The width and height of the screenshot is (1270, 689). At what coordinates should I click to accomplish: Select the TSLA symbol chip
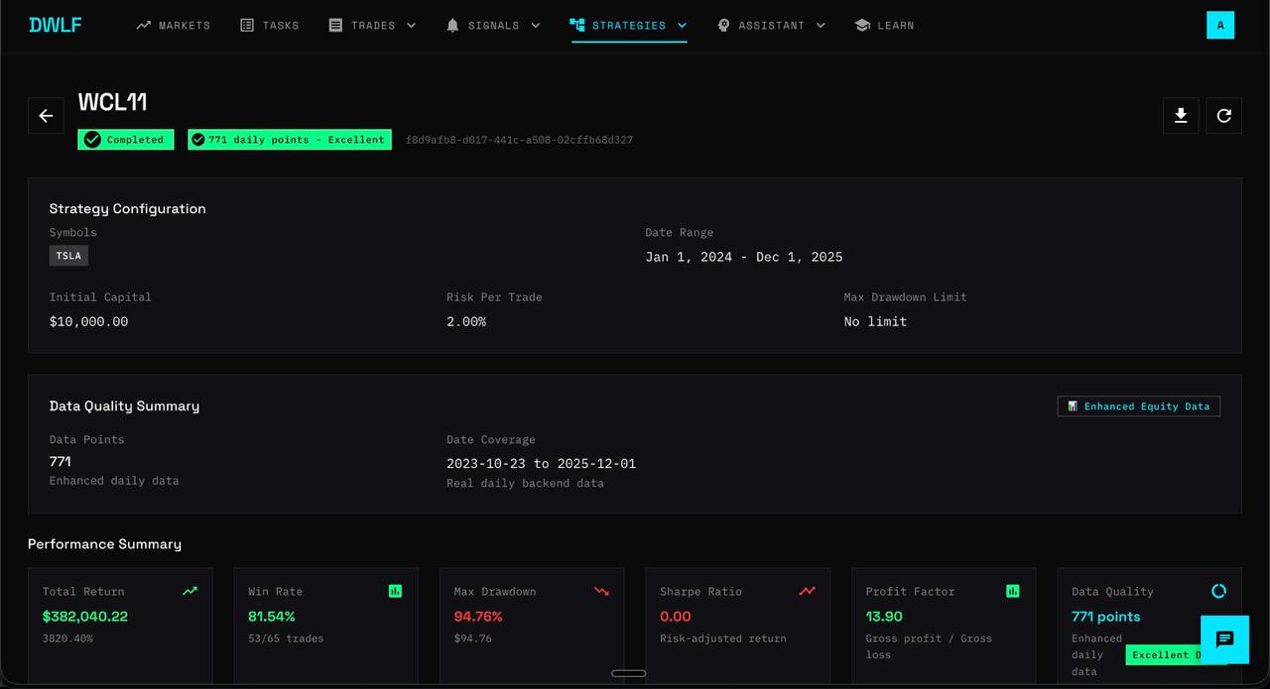[67, 255]
